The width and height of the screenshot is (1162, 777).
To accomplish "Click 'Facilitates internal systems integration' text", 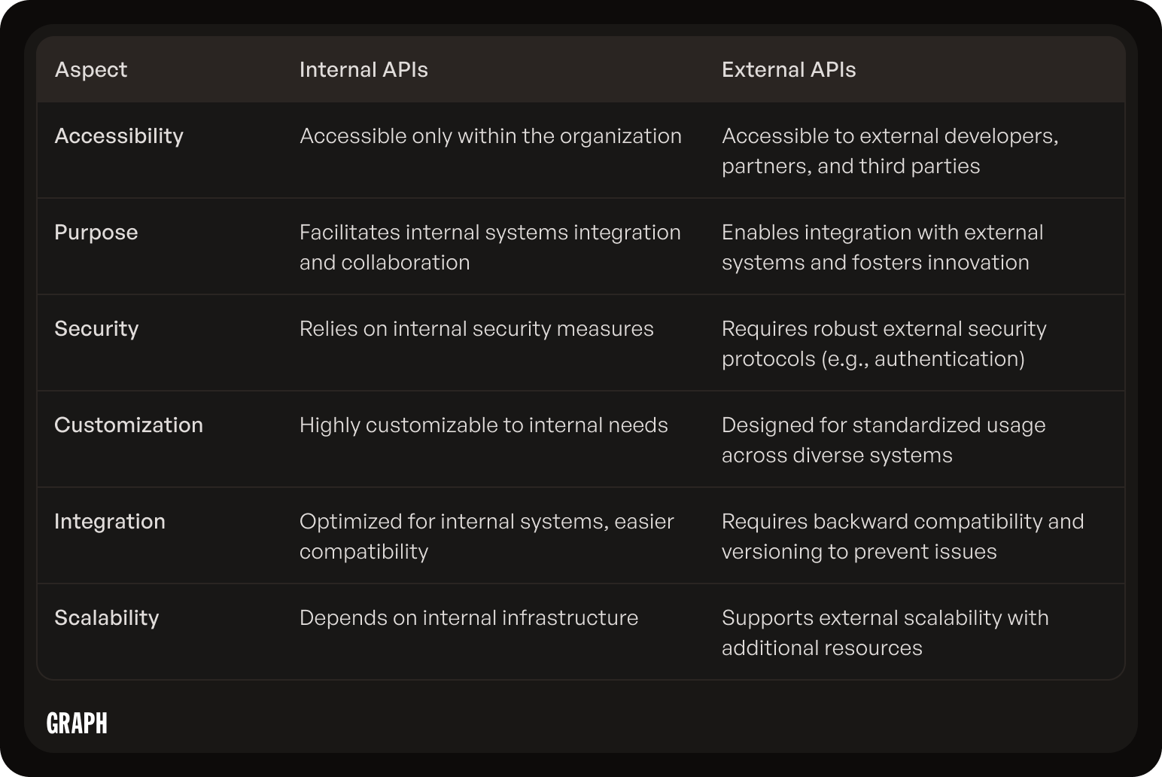I will (490, 232).
